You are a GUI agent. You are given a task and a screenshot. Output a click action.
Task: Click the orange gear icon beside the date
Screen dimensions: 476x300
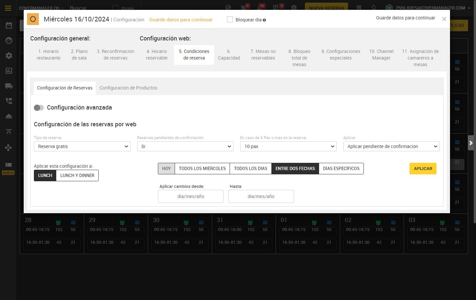click(33, 19)
